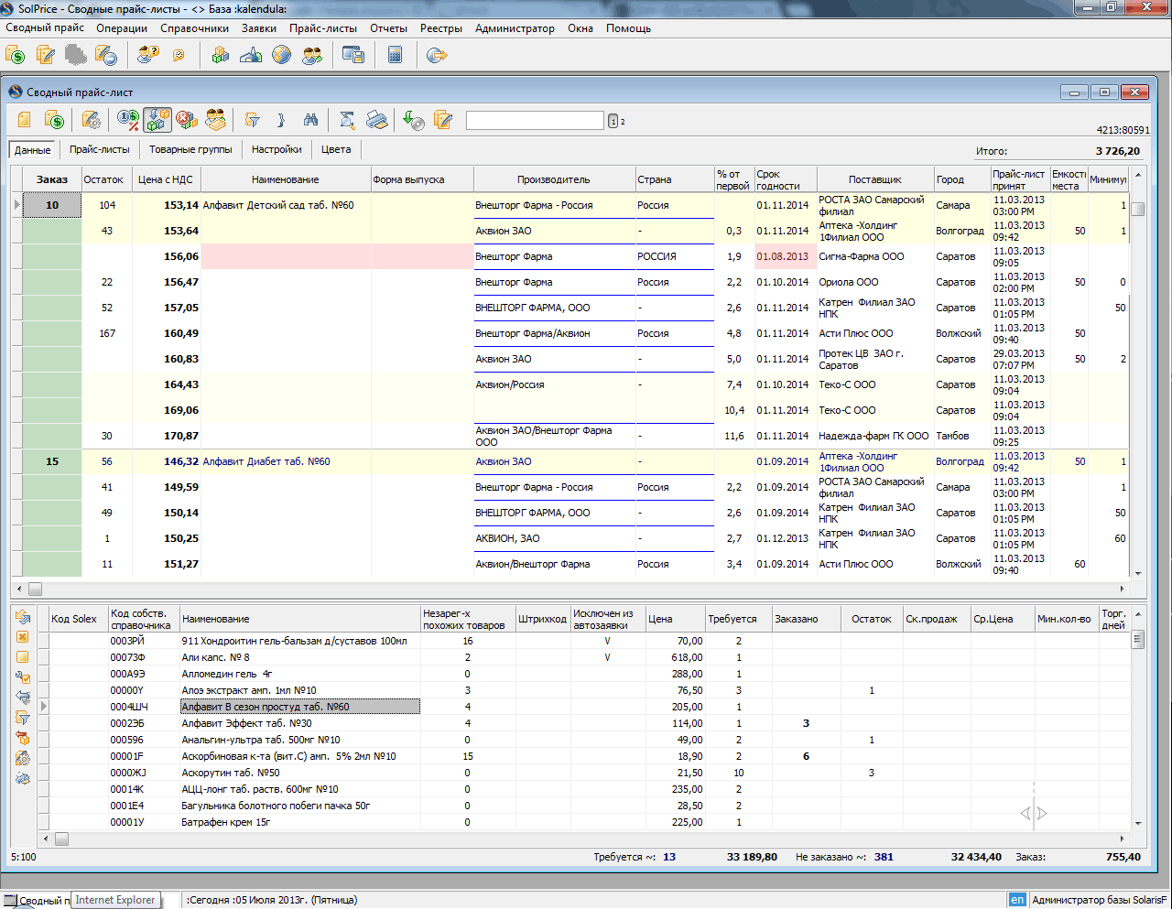Image resolution: width=1172 pixels, height=909 pixels.
Task: Click the sum with magnifier icon
Action: click(346, 120)
